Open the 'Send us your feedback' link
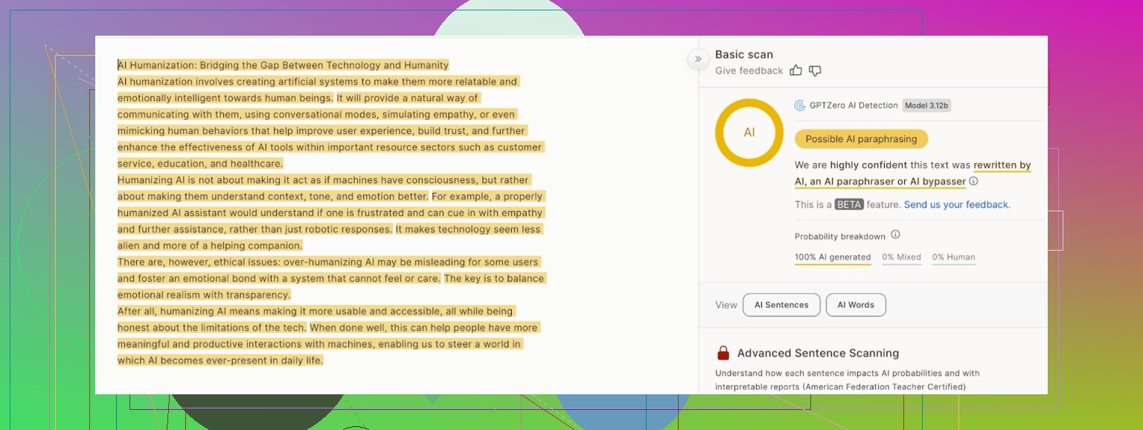The image size is (1143, 430). (x=957, y=205)
